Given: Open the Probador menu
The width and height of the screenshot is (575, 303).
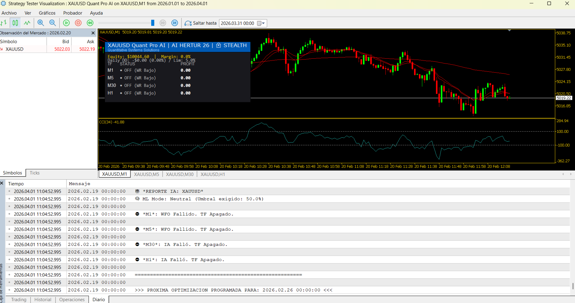Looking at the screenshot, I should click(72, 13).
